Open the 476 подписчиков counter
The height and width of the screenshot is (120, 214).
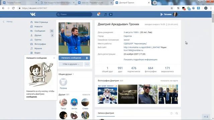point(134,69)
